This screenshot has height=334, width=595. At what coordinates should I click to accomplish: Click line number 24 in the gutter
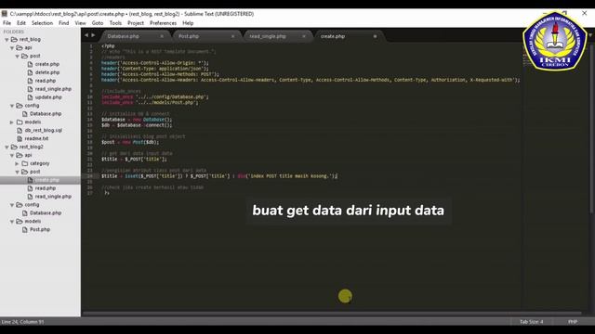(x=90, y=176)
